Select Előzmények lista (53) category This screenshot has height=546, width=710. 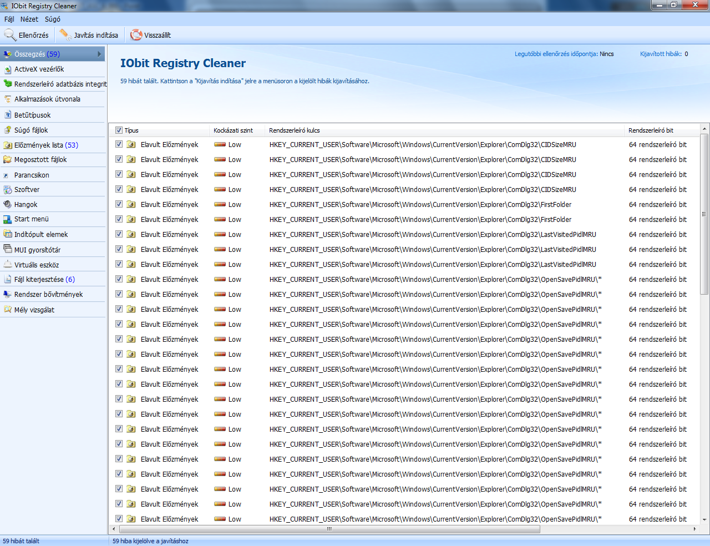(53, 145)
